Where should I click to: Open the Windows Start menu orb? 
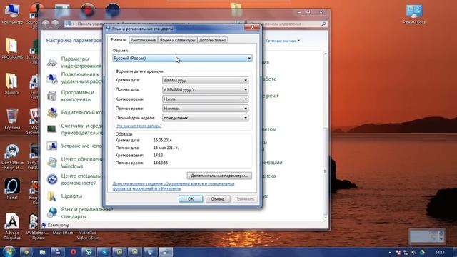pos(9,251)
